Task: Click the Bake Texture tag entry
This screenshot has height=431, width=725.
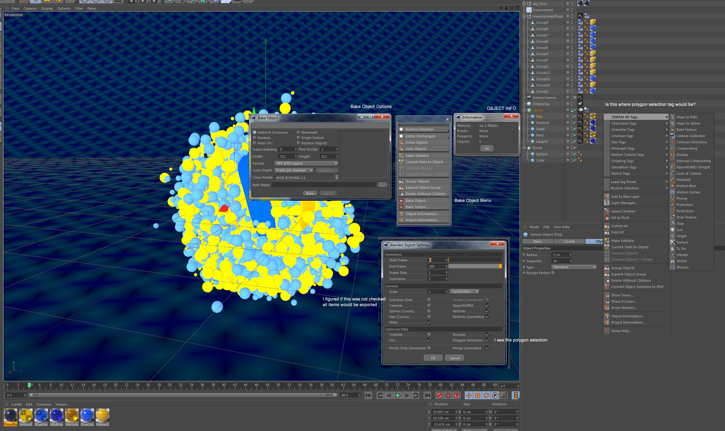Action: pyautogui.click(x=686, y=130)
